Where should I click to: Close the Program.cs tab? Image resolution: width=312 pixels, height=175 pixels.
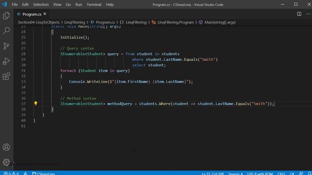pos(45,14)
